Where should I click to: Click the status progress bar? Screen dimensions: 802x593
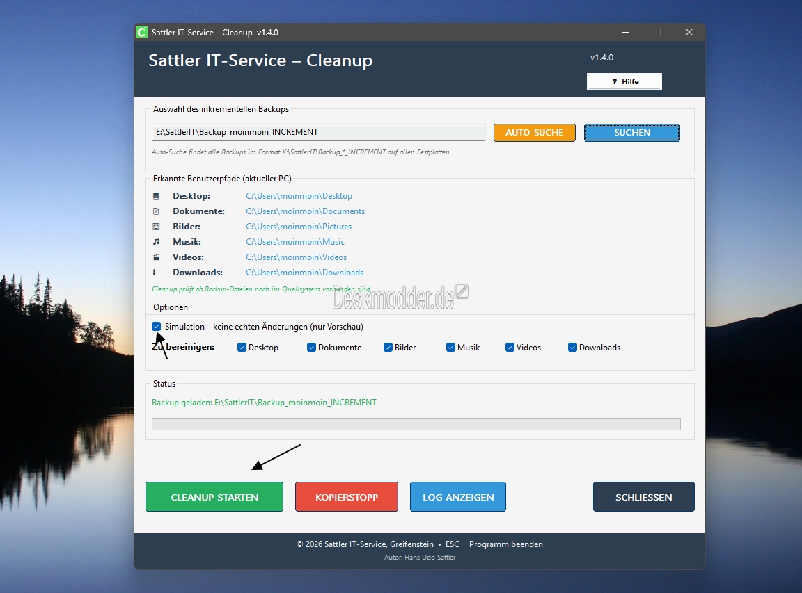416,424
